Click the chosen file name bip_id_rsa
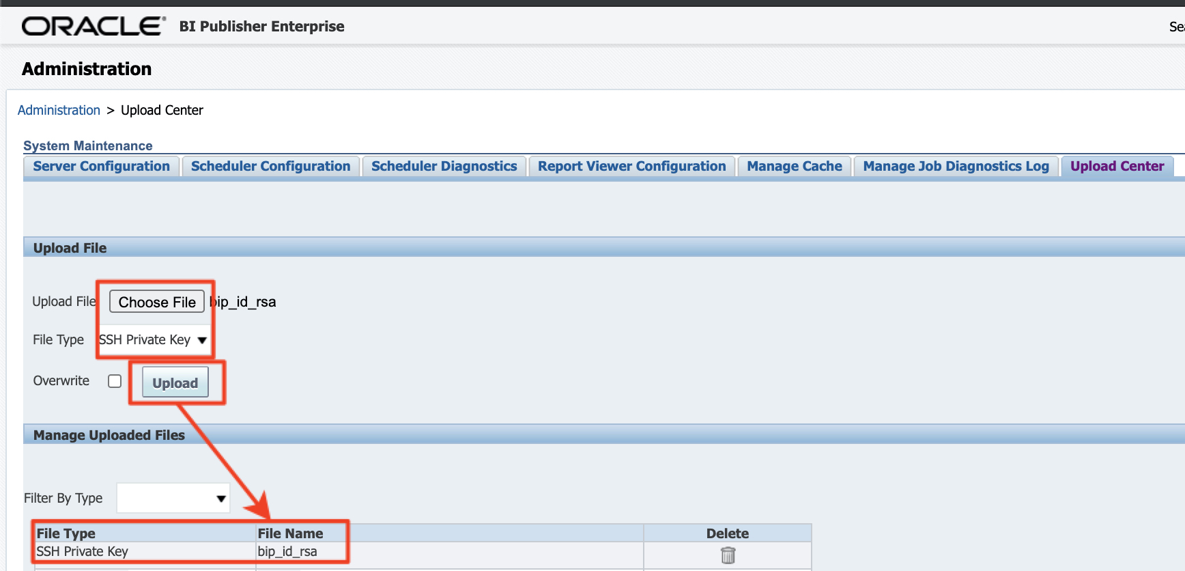The width and height of the screenshot is (1185, 571). coord(243,302)
